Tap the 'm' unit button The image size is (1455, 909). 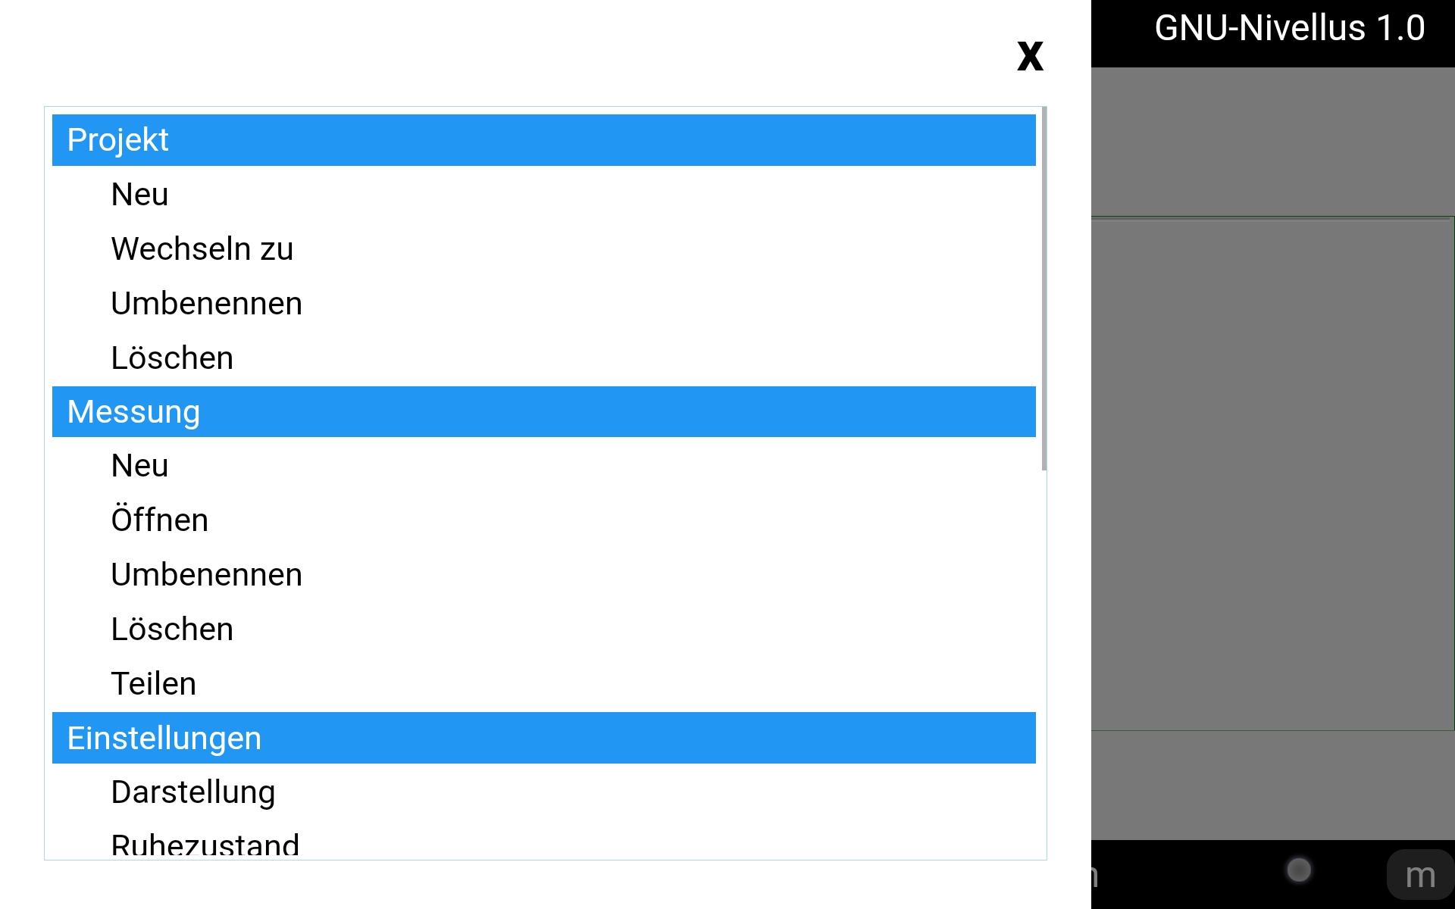click(x=1420, y=875)
